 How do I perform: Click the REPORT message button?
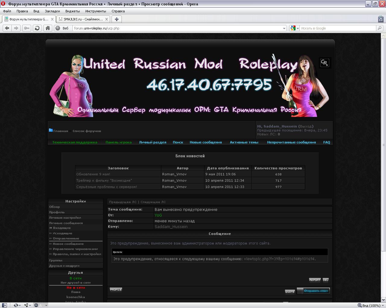pyautogui.click(x=315, y=280)
